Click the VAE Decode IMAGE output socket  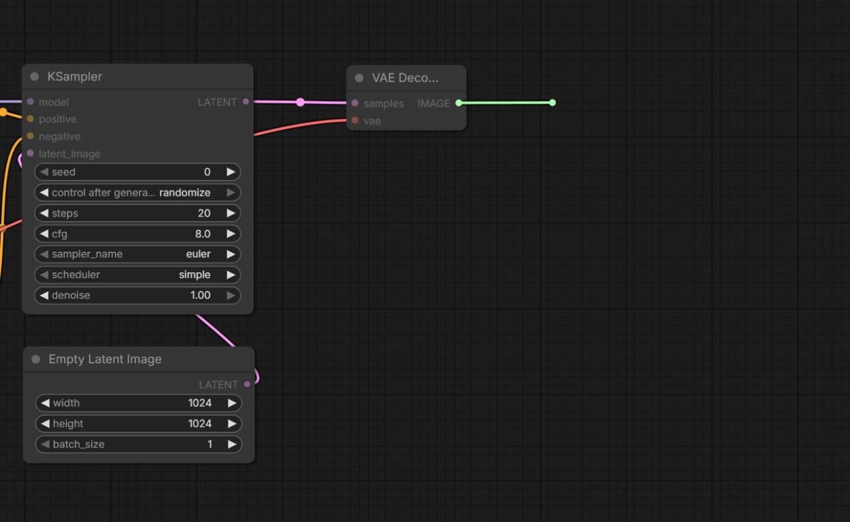pyautogui.click(x=458, y=103)
